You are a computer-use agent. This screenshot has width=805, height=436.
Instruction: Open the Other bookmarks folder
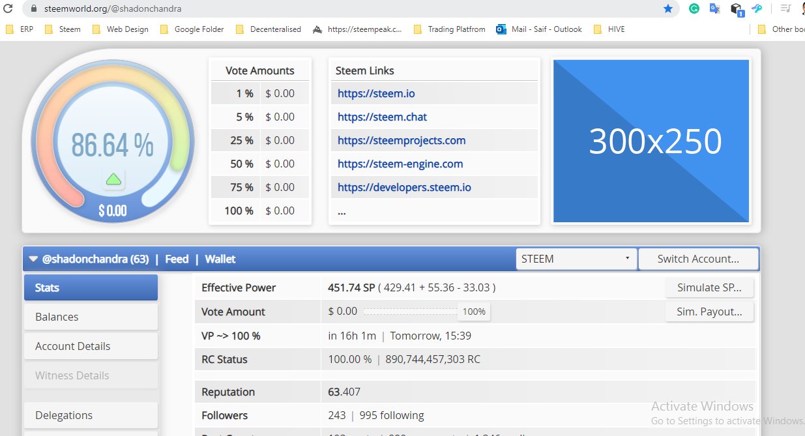tap(781, 29)
